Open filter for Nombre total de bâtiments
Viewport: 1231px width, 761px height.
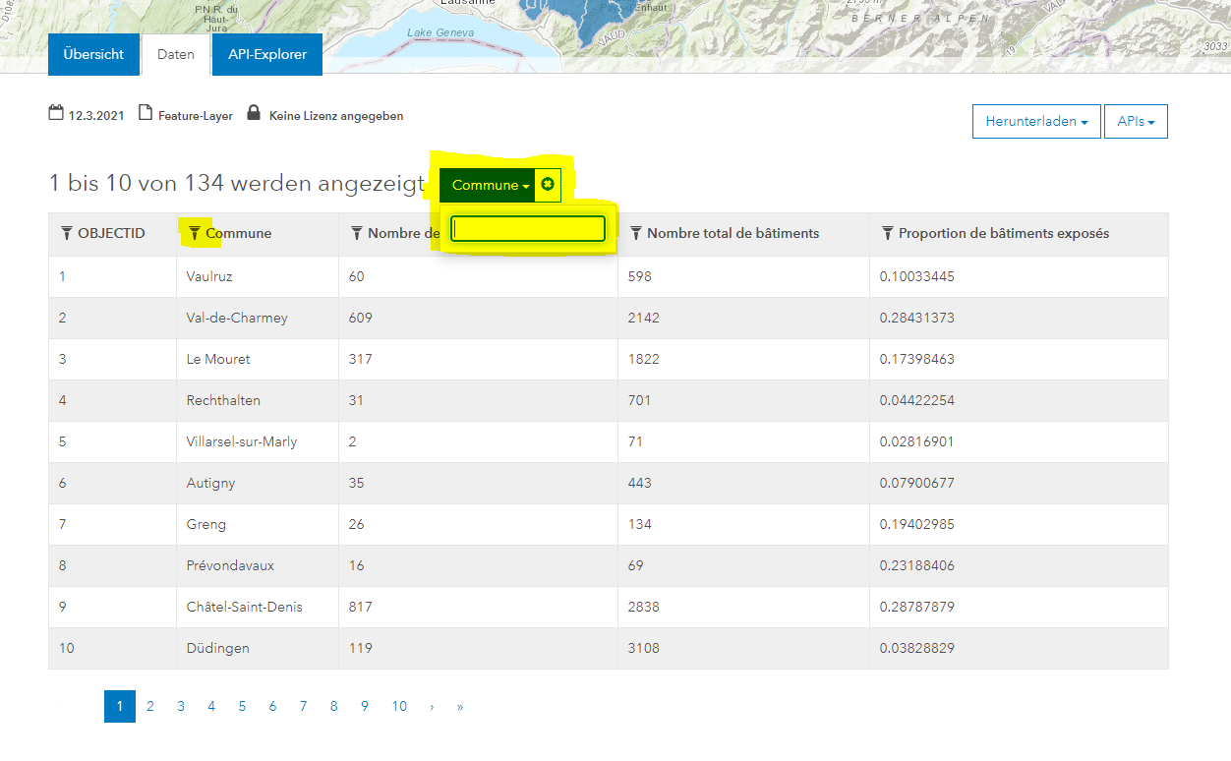click(x=636, y=233)
